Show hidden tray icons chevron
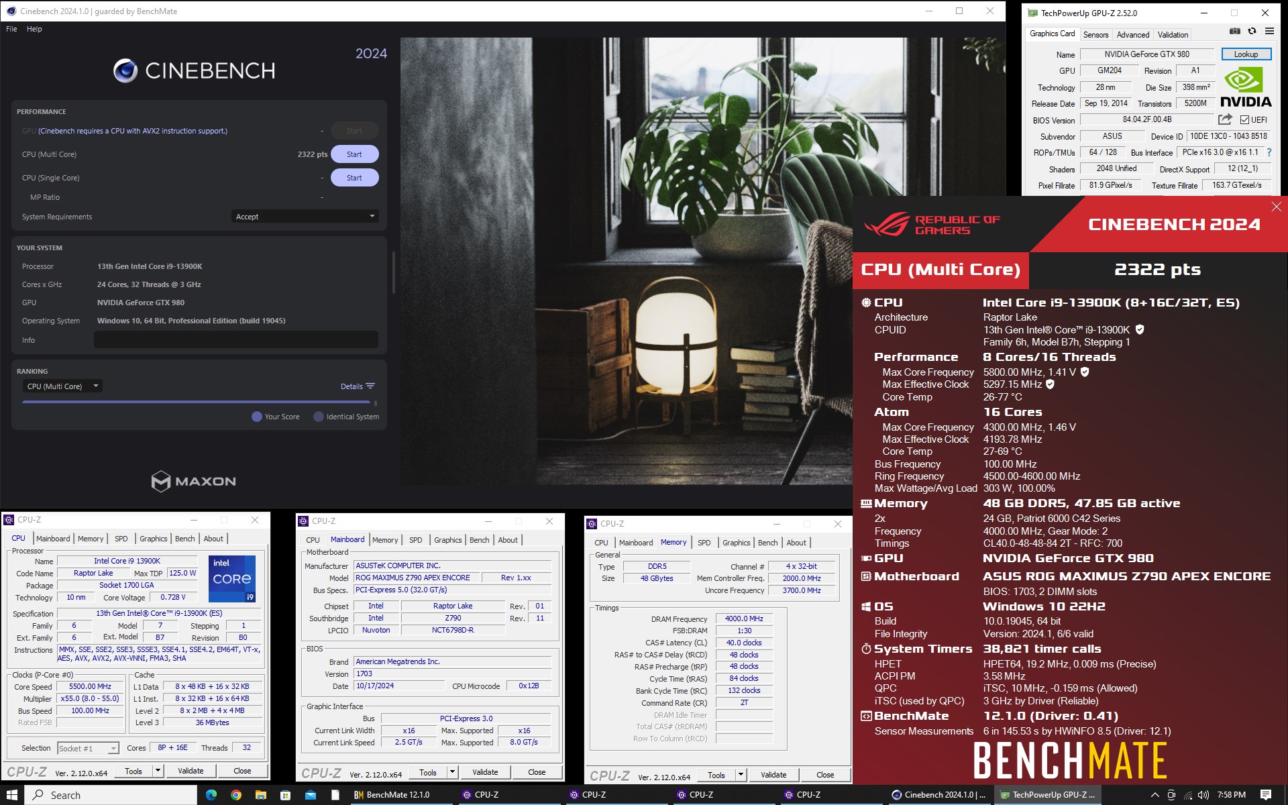 coord(1155,795)
